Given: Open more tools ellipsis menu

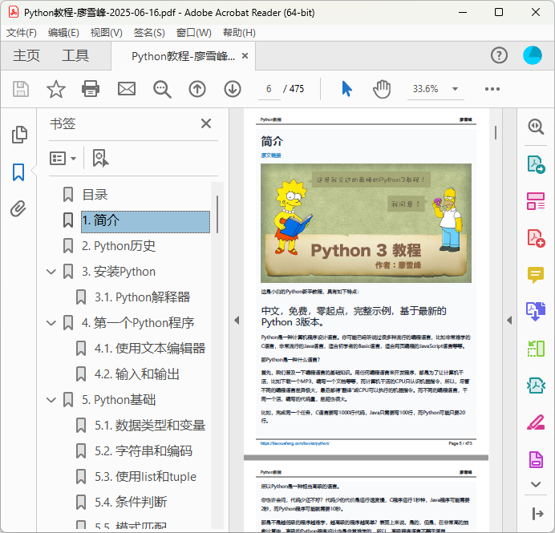Looking at the screenshot, I should click(492, 89).
